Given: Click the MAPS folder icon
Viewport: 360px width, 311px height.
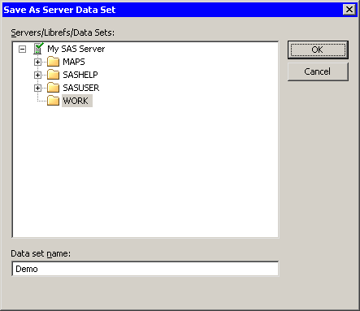Looking at the screenshot, I should 53,62.
